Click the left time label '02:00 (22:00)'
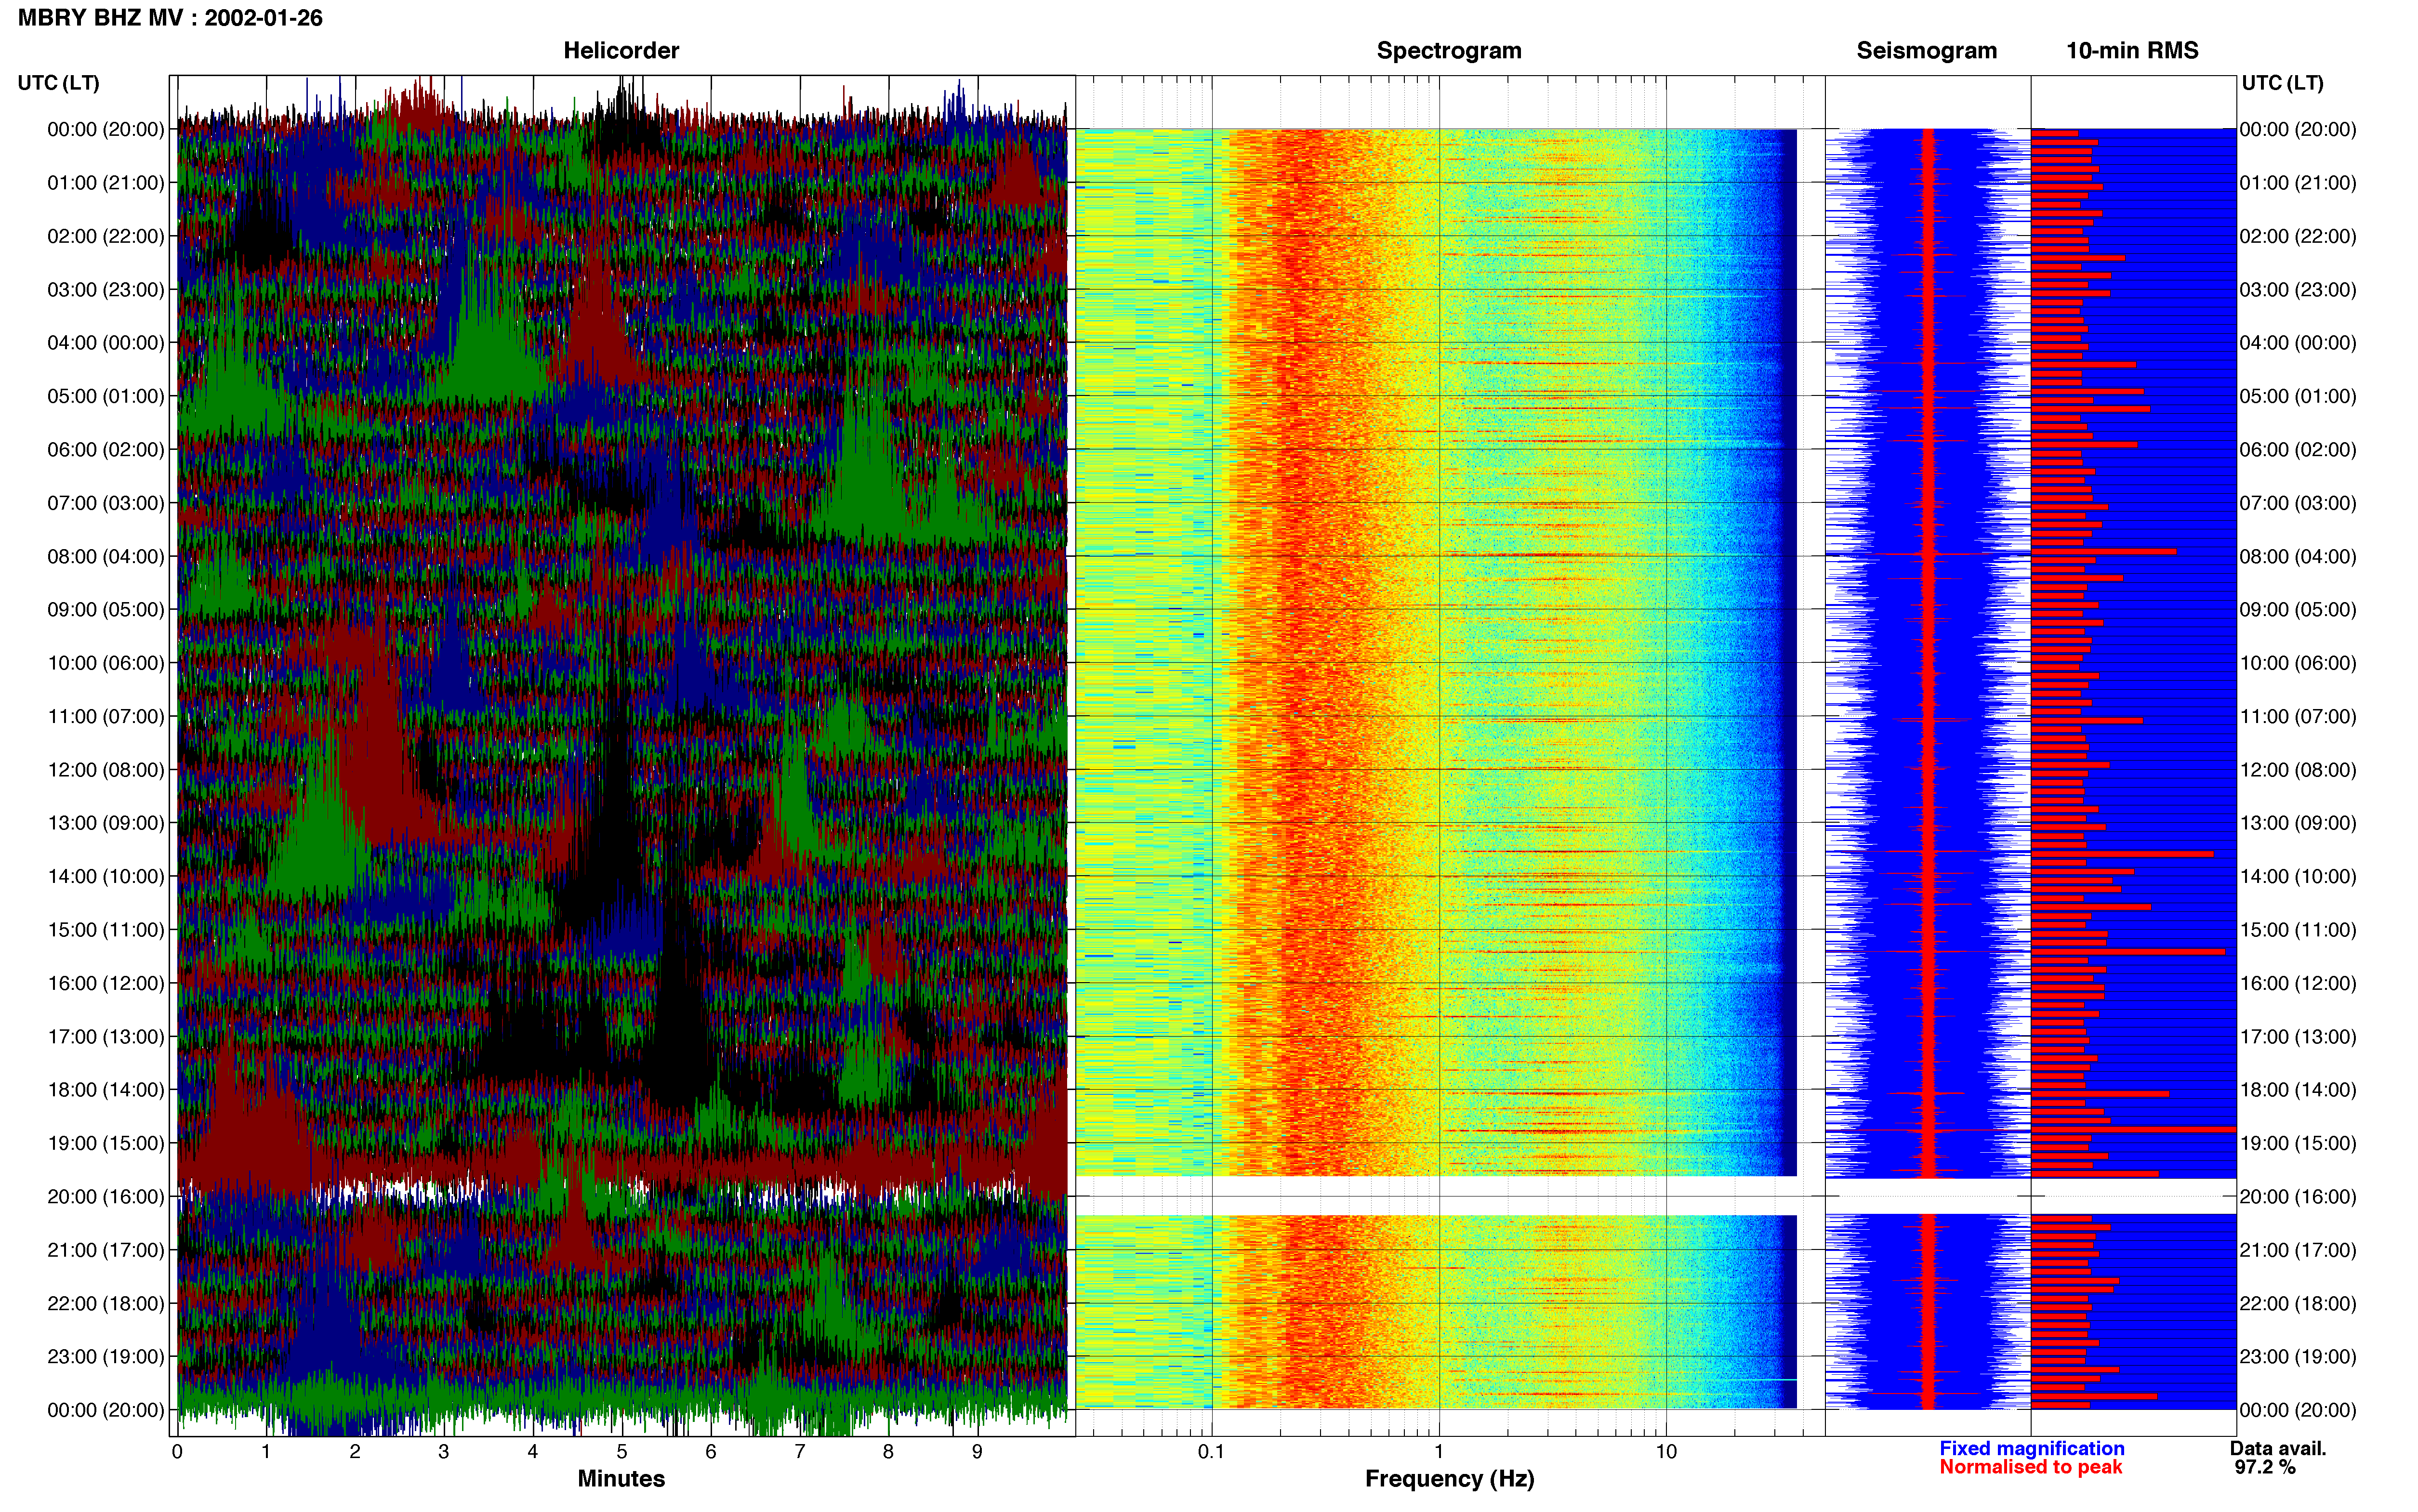 pyautogui.click(x=106, y=236)
